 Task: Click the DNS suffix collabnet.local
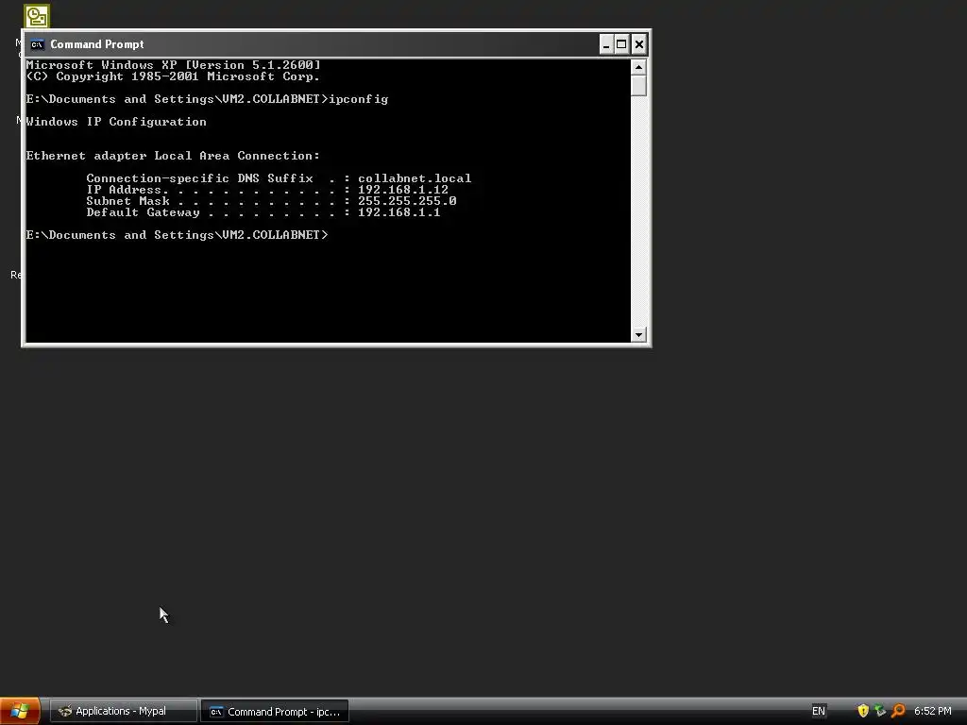coord(415,178)
